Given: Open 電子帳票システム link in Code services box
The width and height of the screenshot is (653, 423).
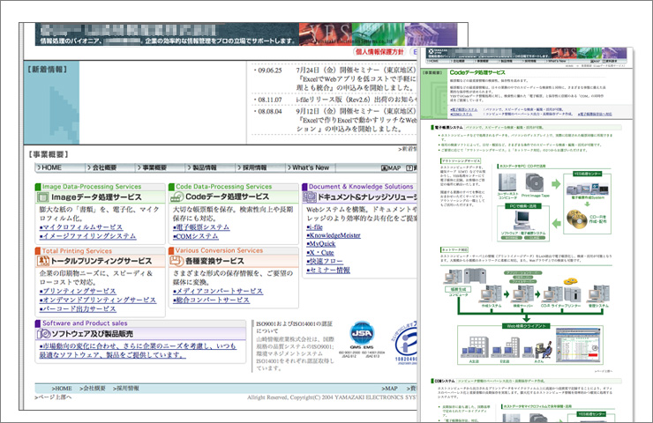Looking at the screenshot, I should click(x=201, y=227).
